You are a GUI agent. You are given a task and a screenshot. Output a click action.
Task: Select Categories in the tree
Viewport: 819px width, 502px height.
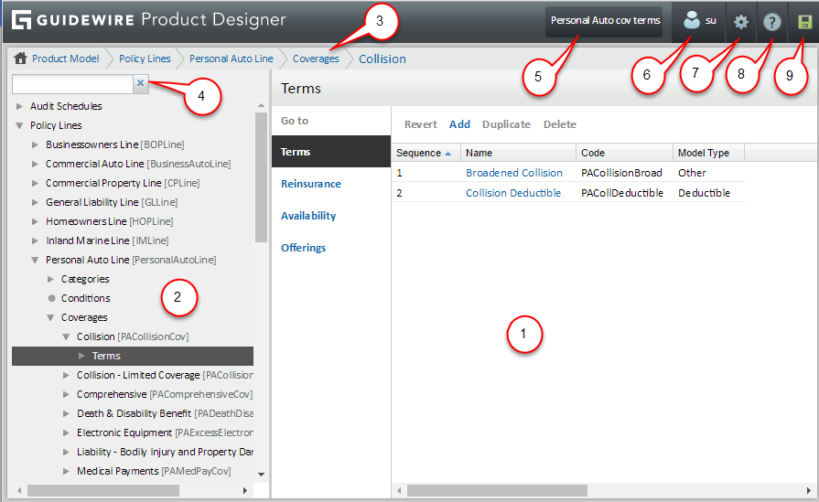point(85,279)
